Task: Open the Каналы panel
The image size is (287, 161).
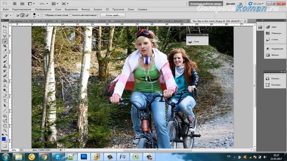Action: pos(275,79)
